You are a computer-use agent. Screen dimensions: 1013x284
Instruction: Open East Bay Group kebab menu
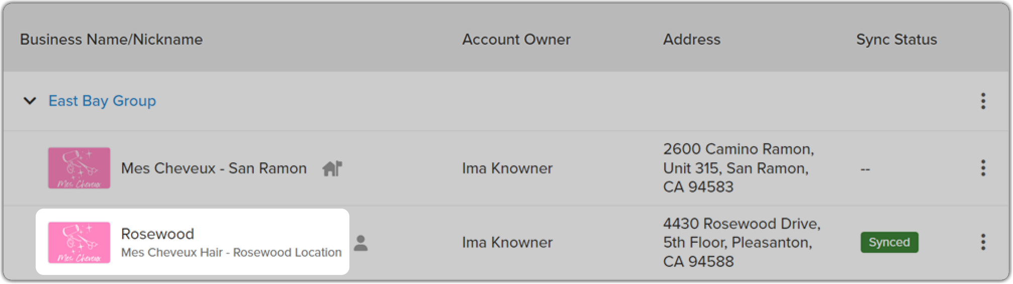point(983,101)
